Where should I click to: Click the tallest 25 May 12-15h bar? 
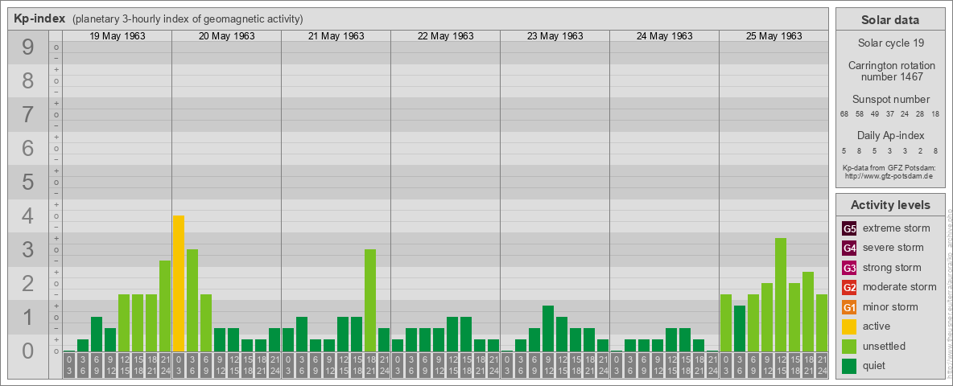[781, 295]
